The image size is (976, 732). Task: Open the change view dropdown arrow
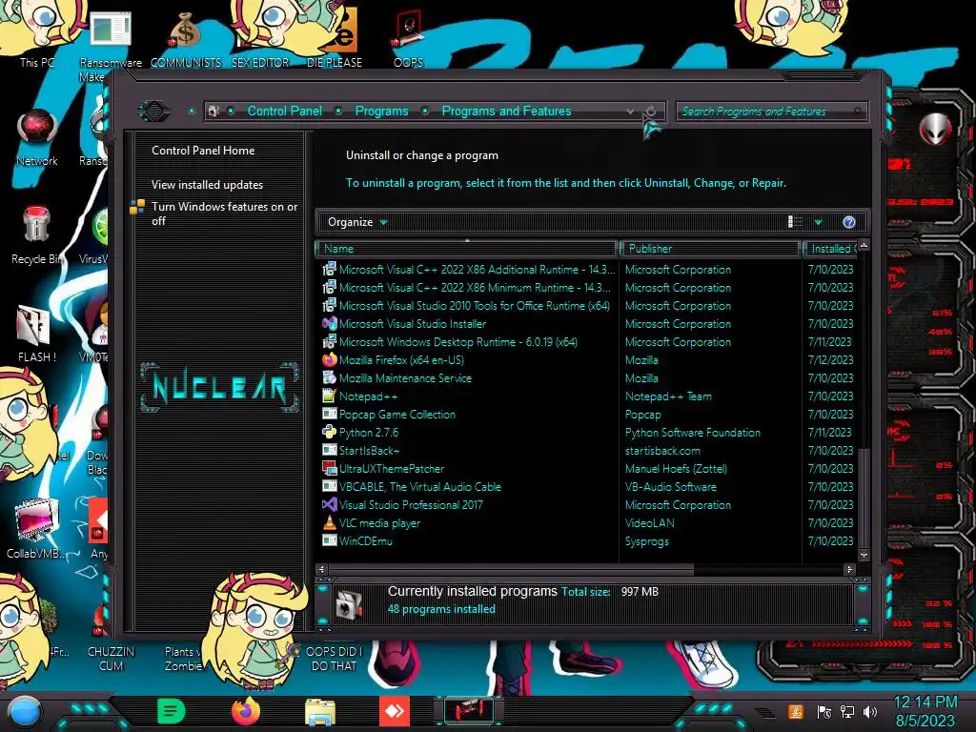click(818, 222)
